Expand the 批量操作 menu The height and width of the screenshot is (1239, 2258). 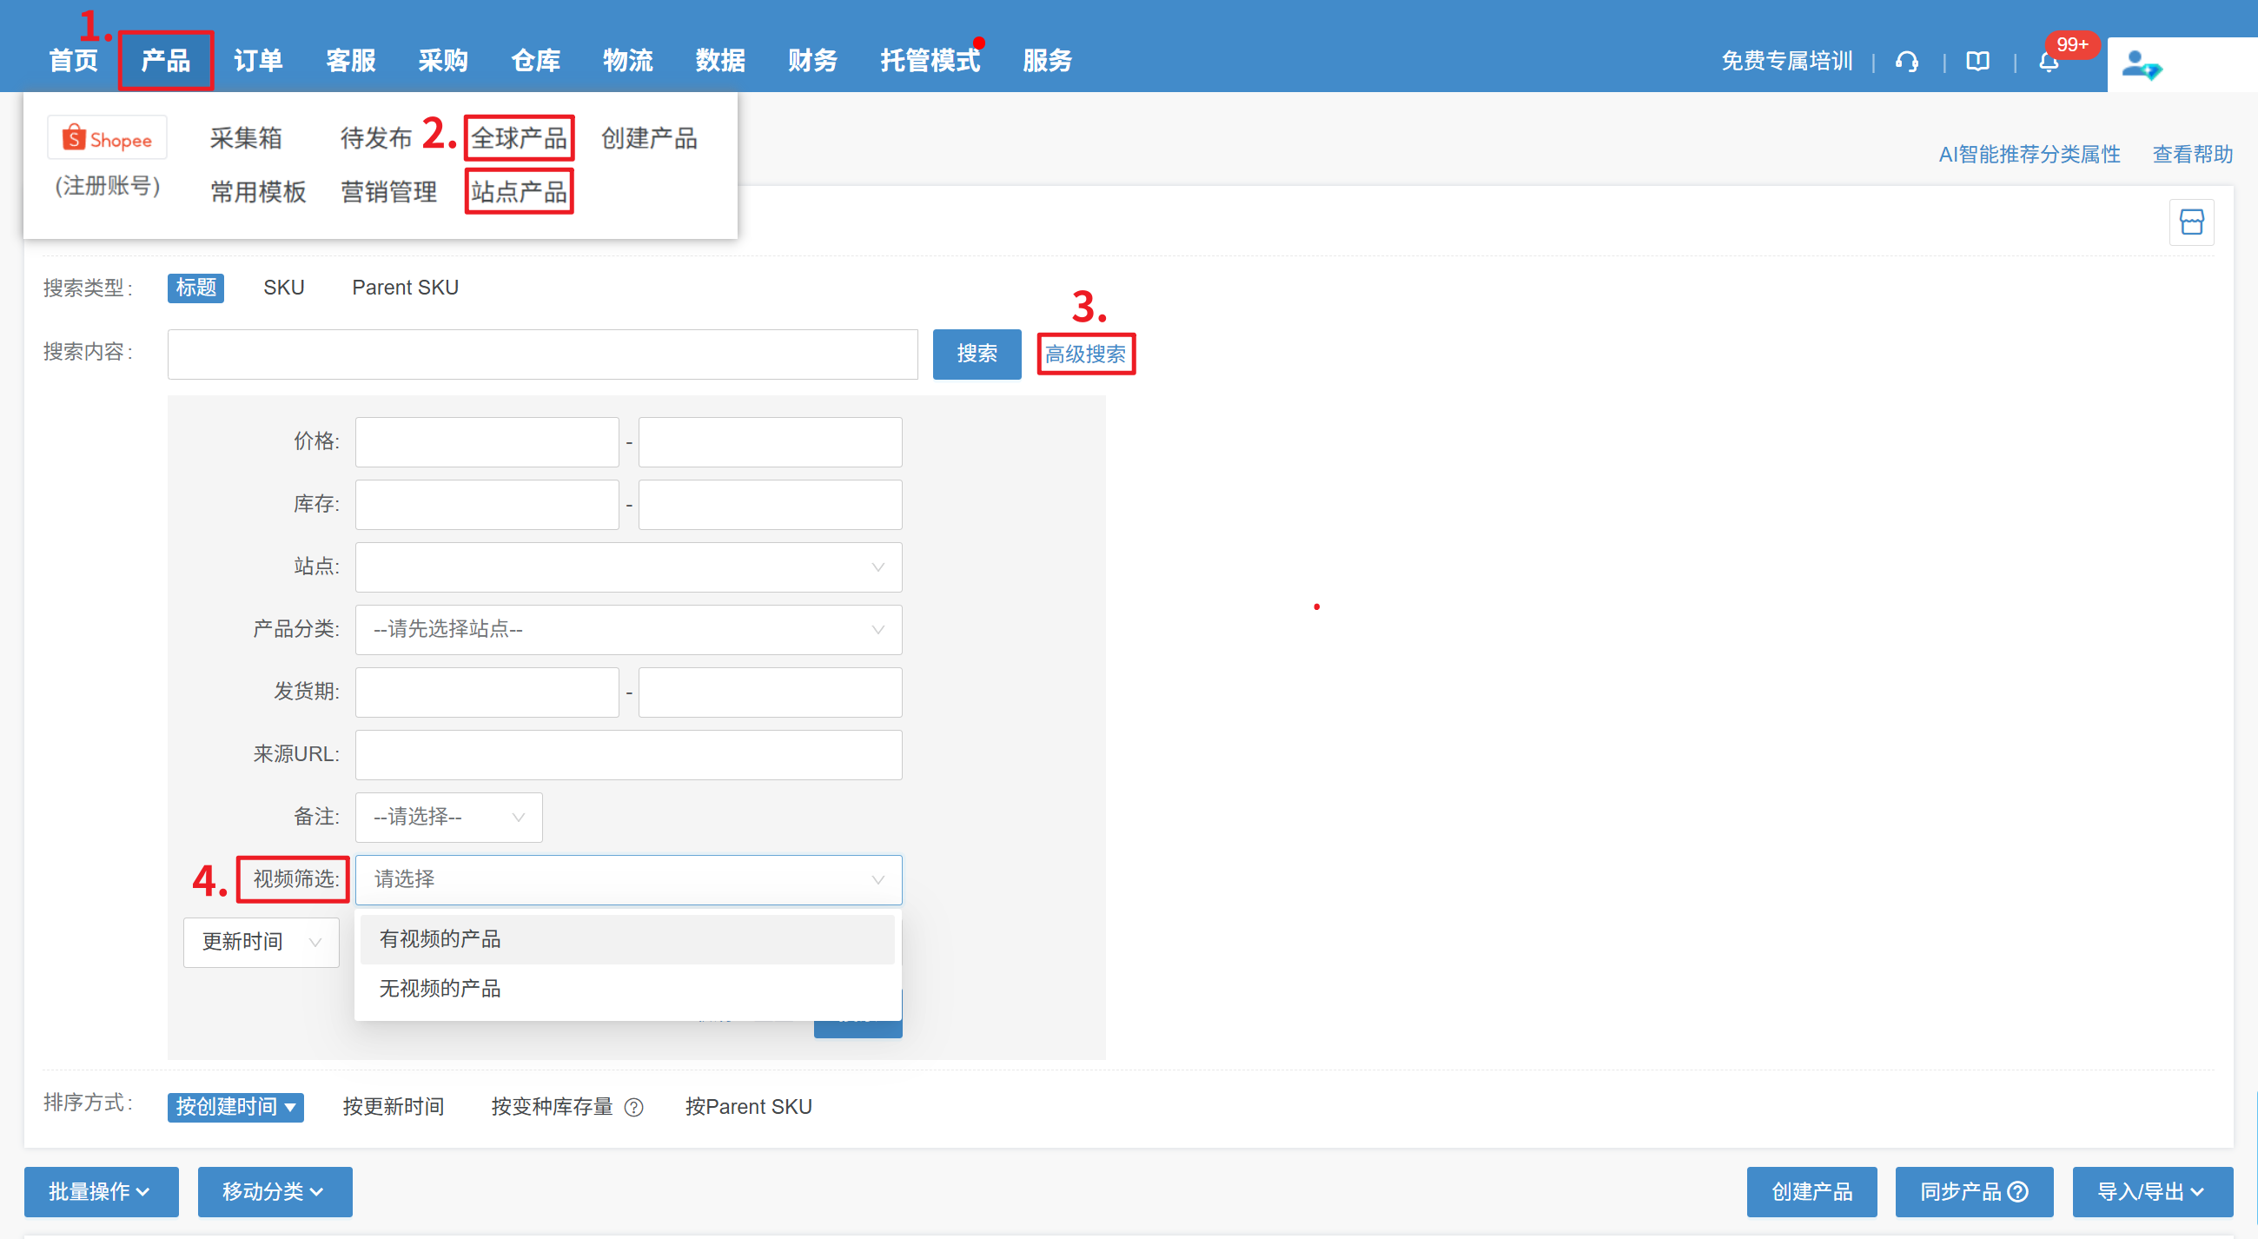pyautogui.click(x=101, y=1192)
